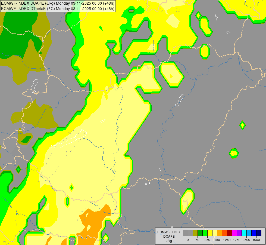Click the dark green legend swatch
Viewport: 266px width, 245px height.
[200, 233]
